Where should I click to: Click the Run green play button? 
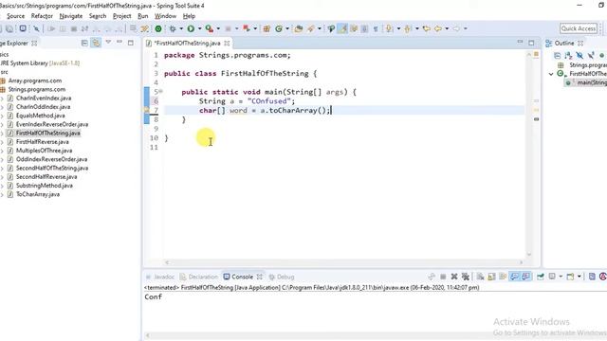[x=191, y=28]
